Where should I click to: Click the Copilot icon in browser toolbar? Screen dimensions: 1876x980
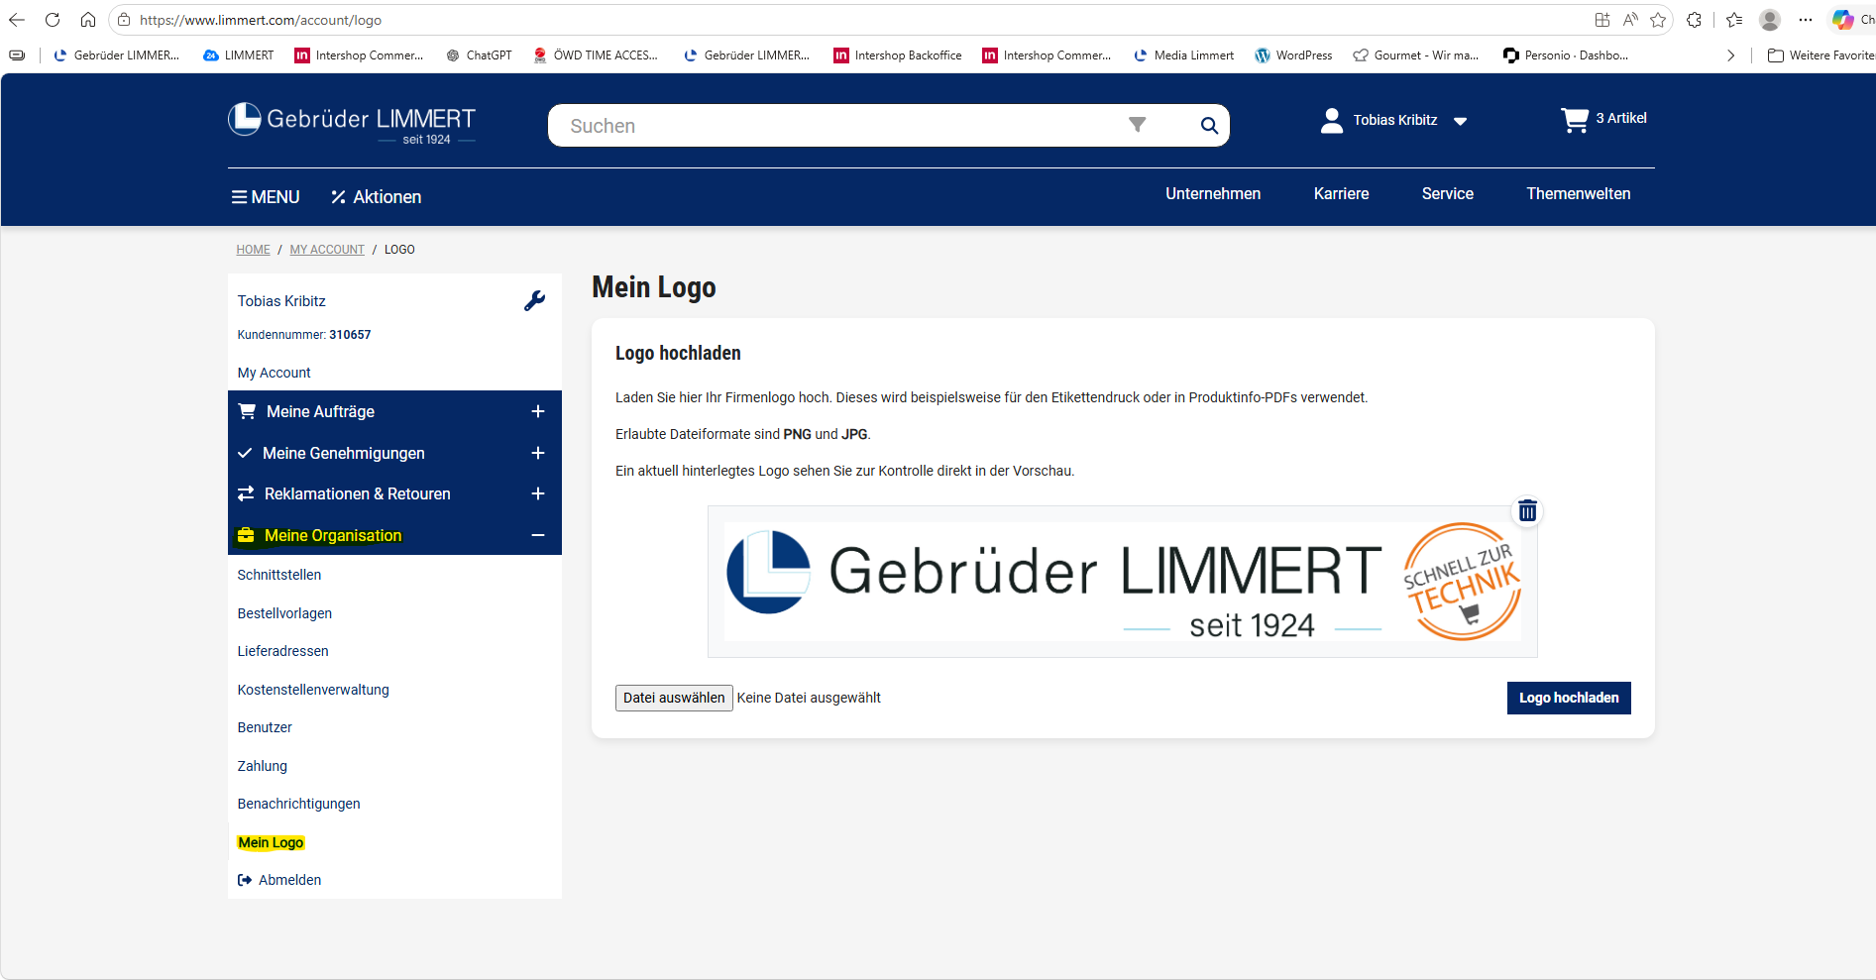1842,20
